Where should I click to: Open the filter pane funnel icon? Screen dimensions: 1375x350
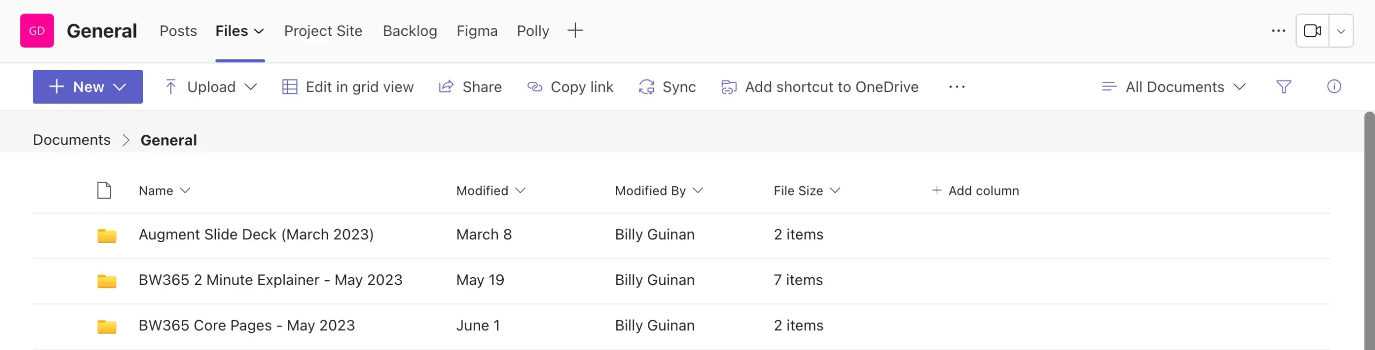1283,86
